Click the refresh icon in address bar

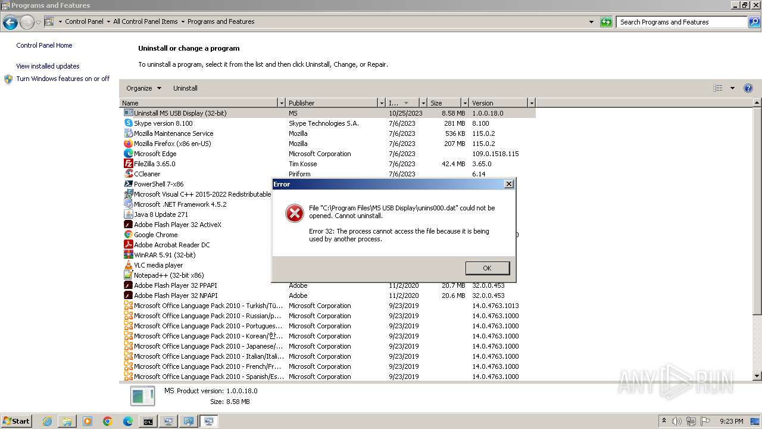point(606,22)
